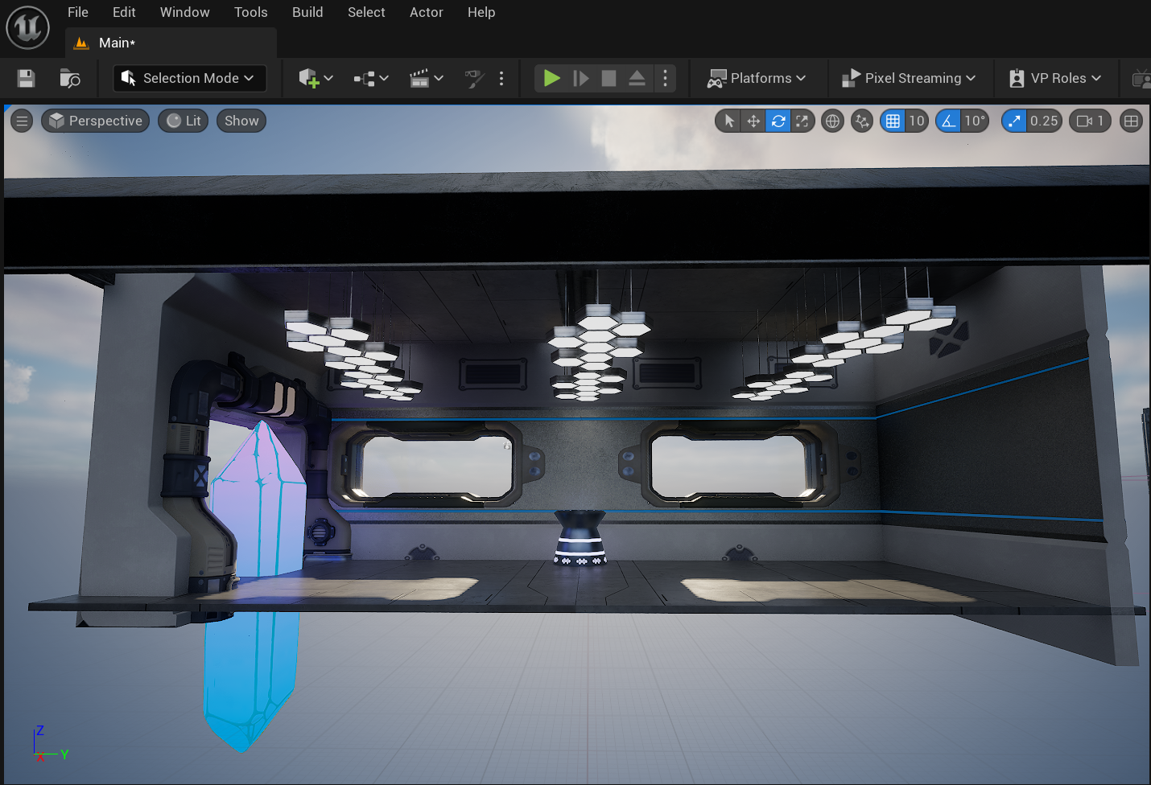1151x785 pixels.
Task: Change Perspective viewport type
Action: coord(95,121)
